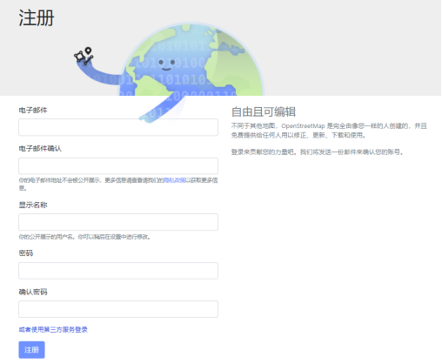Focus the 确认密码 input field
Screen dimensions: 442x364
pos(118,309)
